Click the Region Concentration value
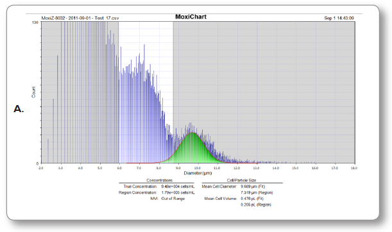This screenshot has width=392, height=232. click(x=178, y=192)
